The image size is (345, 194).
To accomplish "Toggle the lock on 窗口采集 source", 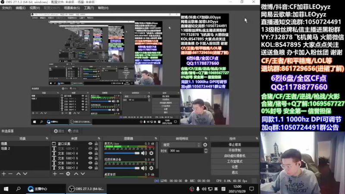I will [x=96, y=144].
